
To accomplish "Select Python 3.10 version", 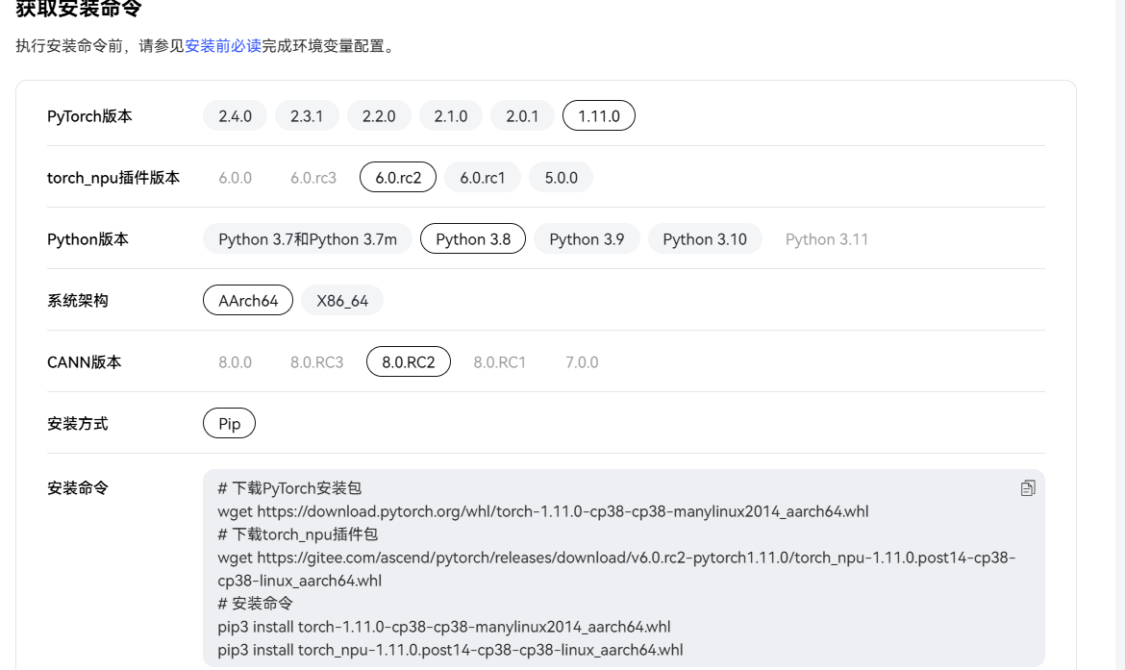I will (705, 238).
